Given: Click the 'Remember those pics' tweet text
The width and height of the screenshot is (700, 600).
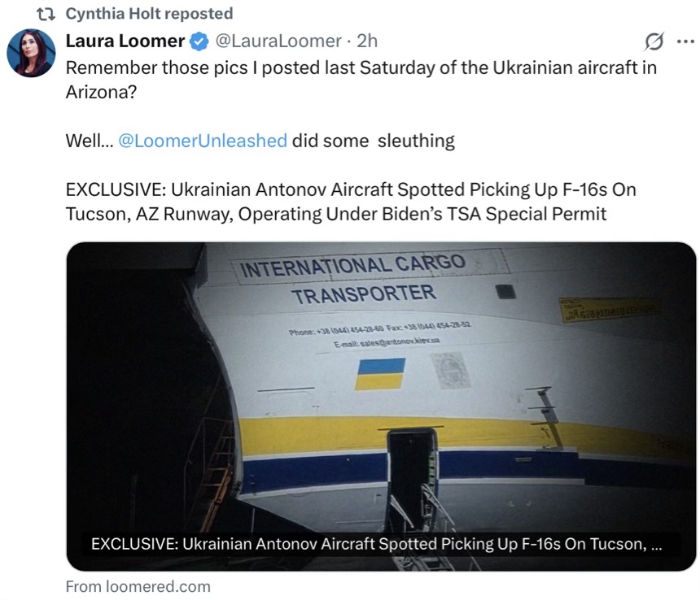Looking at the screenshot, I should coord(361,80).
